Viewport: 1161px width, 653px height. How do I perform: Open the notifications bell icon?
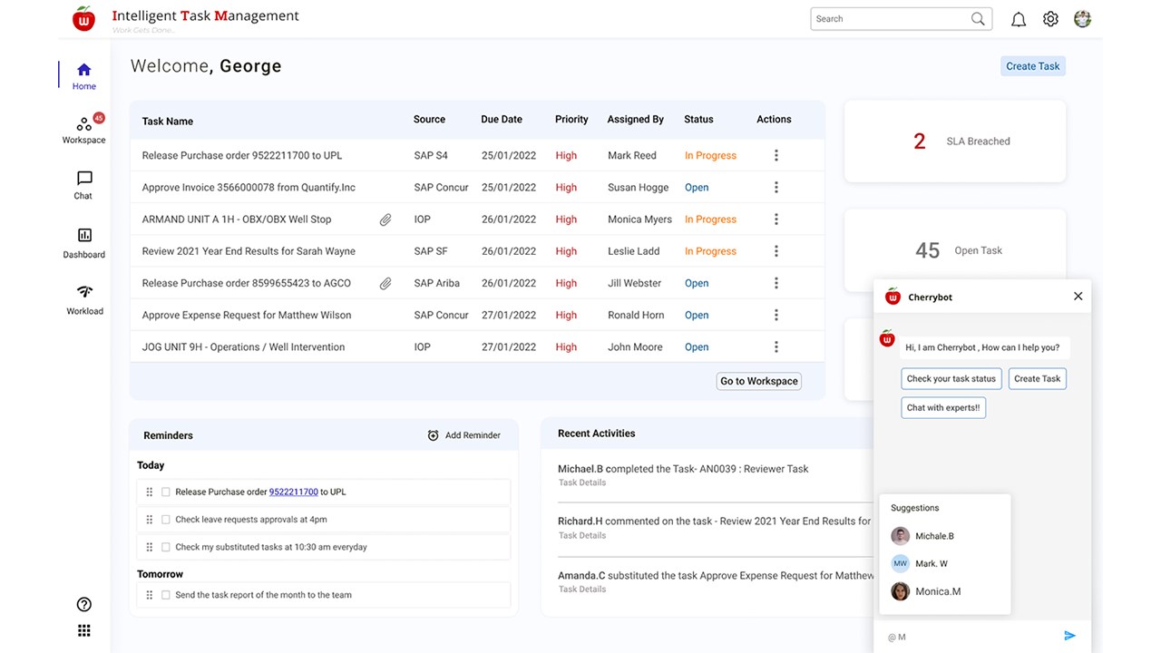coord(1019,19)
